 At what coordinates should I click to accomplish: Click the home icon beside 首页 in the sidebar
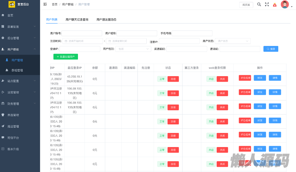(x=3, y=15)
